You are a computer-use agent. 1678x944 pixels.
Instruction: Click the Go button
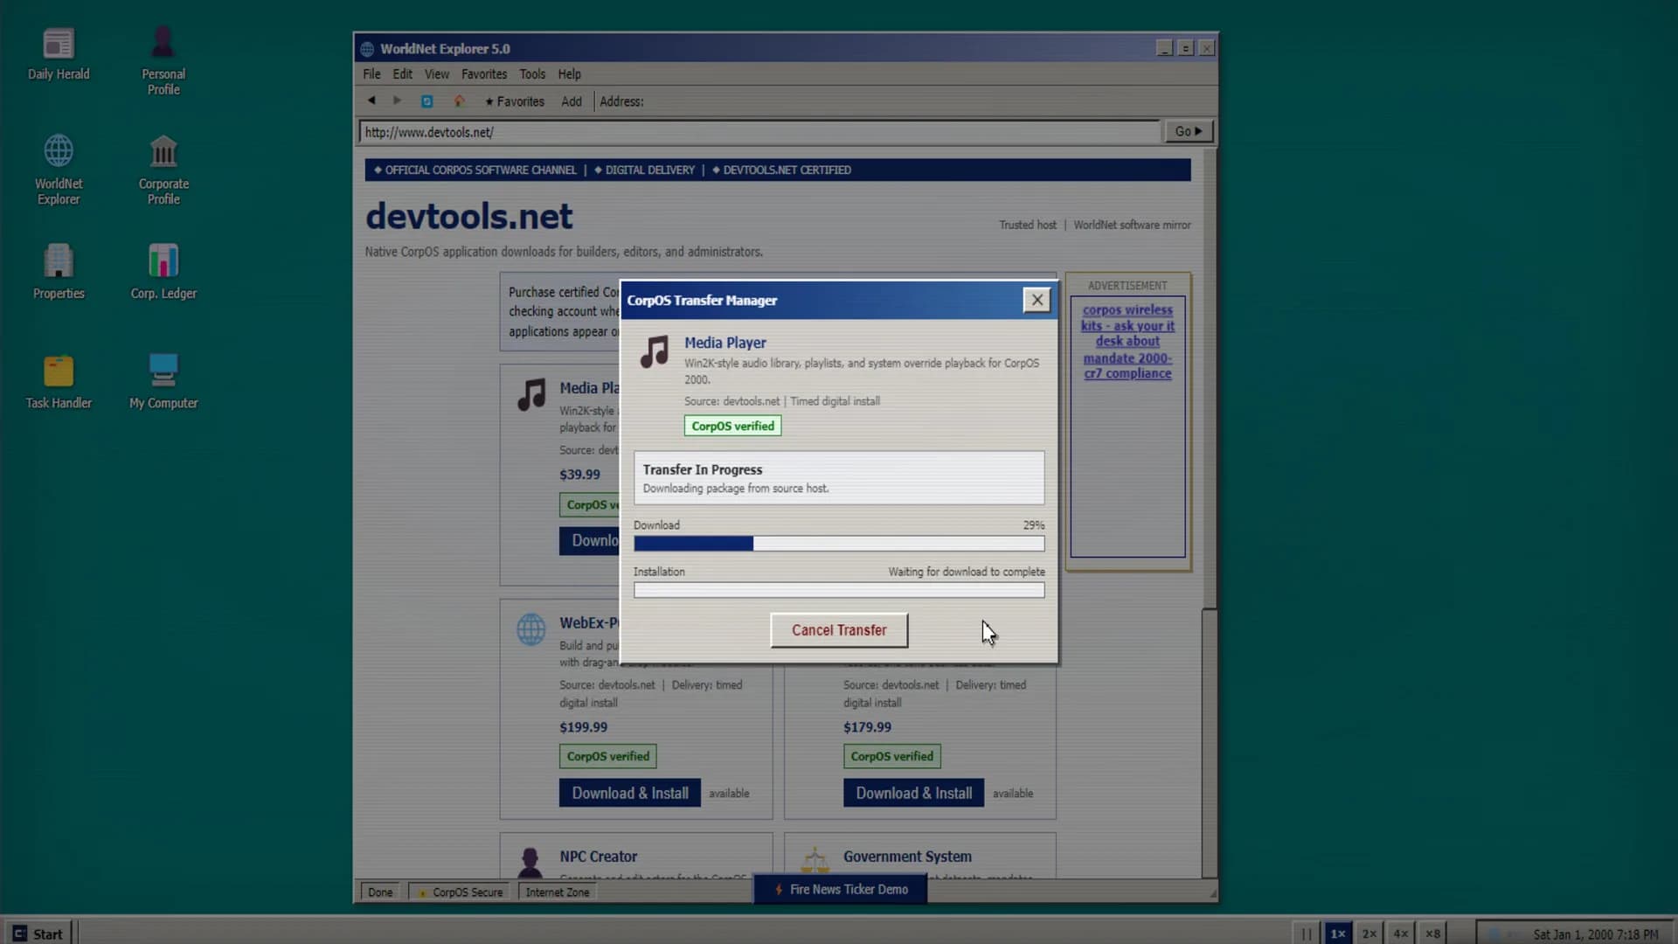(x=1189, y=131)
